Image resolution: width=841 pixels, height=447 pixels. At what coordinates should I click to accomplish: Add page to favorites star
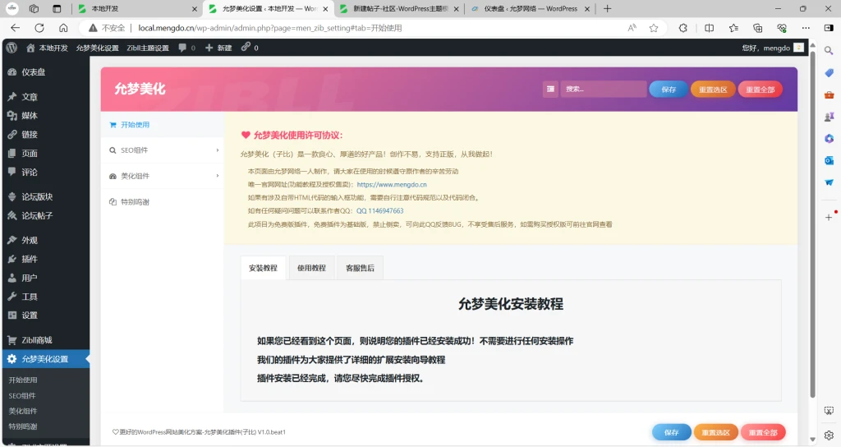pos(653,28)
